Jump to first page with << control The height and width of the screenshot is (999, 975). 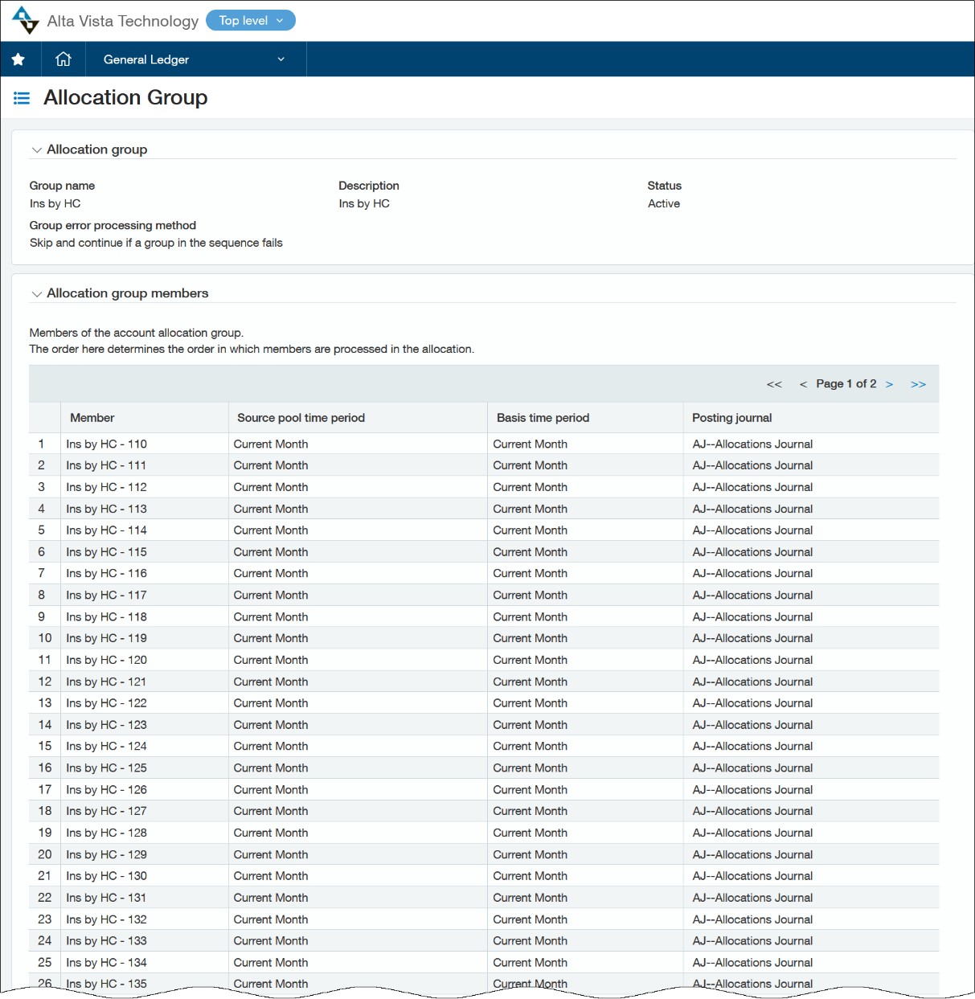pos(774,384)
